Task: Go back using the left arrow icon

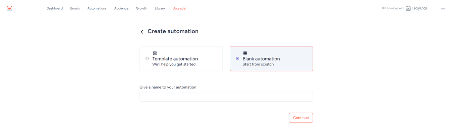Action: click(142, 32)
